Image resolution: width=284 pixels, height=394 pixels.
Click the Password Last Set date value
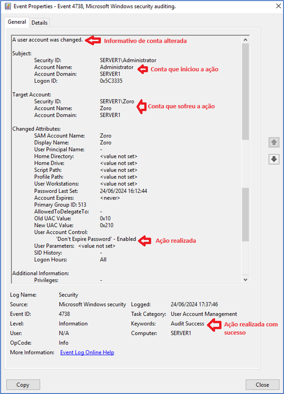click(x=123, y=191)
